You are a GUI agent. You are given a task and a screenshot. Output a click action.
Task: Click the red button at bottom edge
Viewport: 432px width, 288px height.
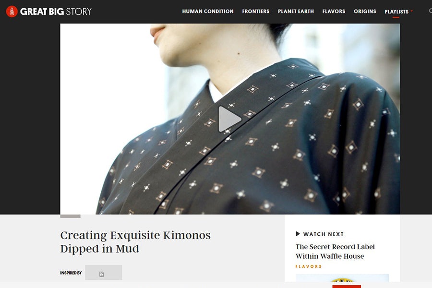click(x=347, y=287)
